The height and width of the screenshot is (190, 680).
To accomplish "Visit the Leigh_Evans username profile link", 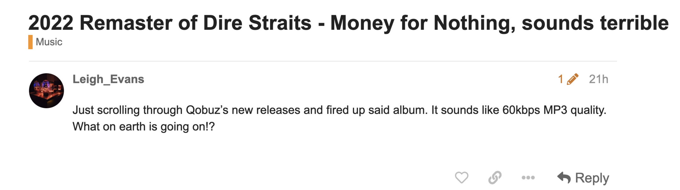I will (108, 79).
